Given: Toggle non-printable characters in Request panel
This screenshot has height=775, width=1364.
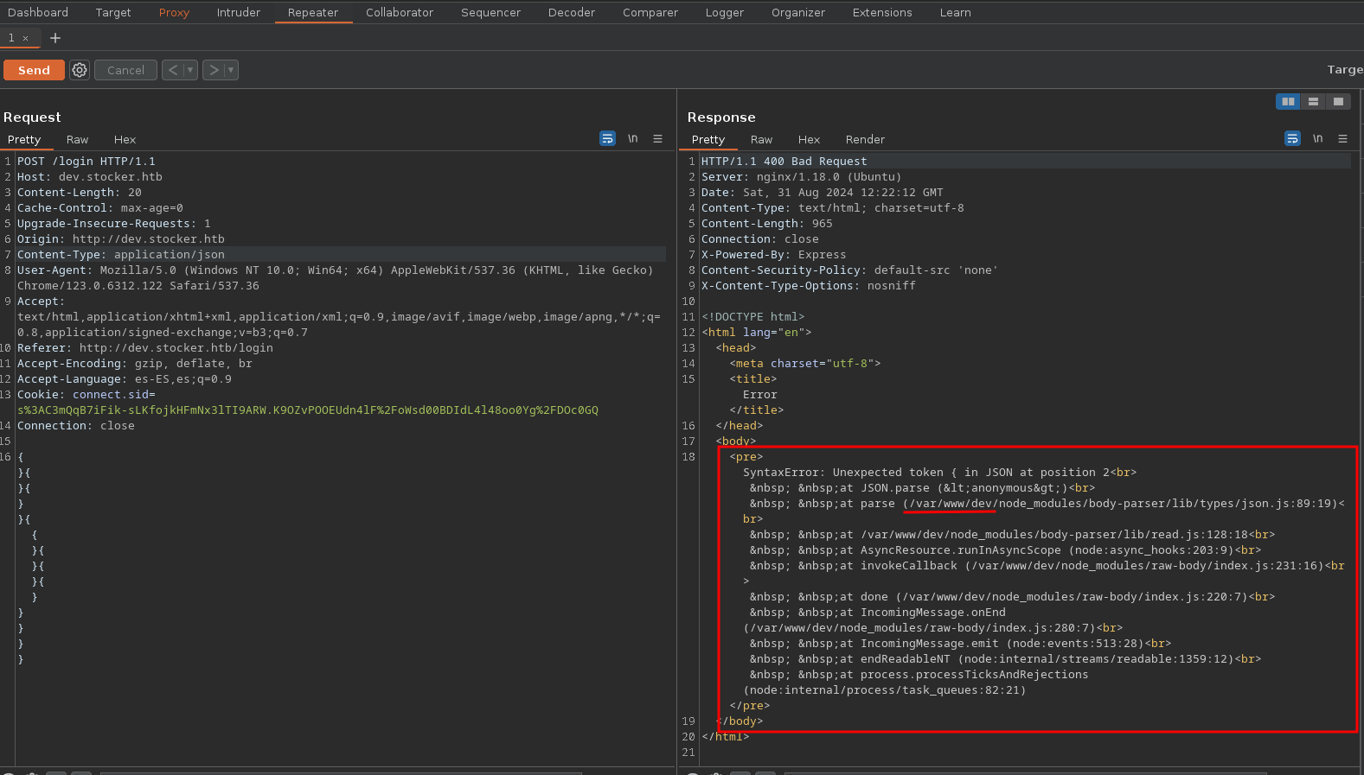Looking at the screenshot, I should click(633, 139).
